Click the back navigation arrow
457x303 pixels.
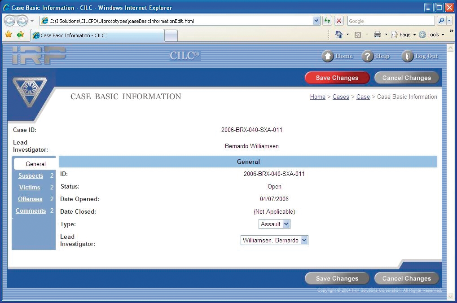[9, 21]
